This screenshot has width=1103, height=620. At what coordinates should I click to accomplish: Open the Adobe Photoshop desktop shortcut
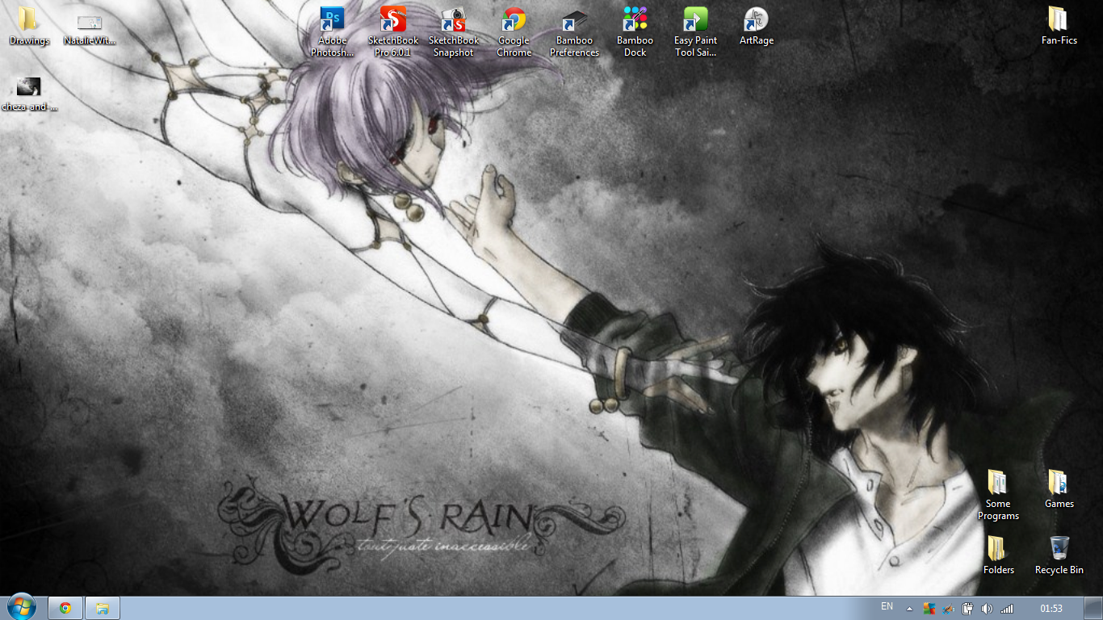click(x=332, y=20)
